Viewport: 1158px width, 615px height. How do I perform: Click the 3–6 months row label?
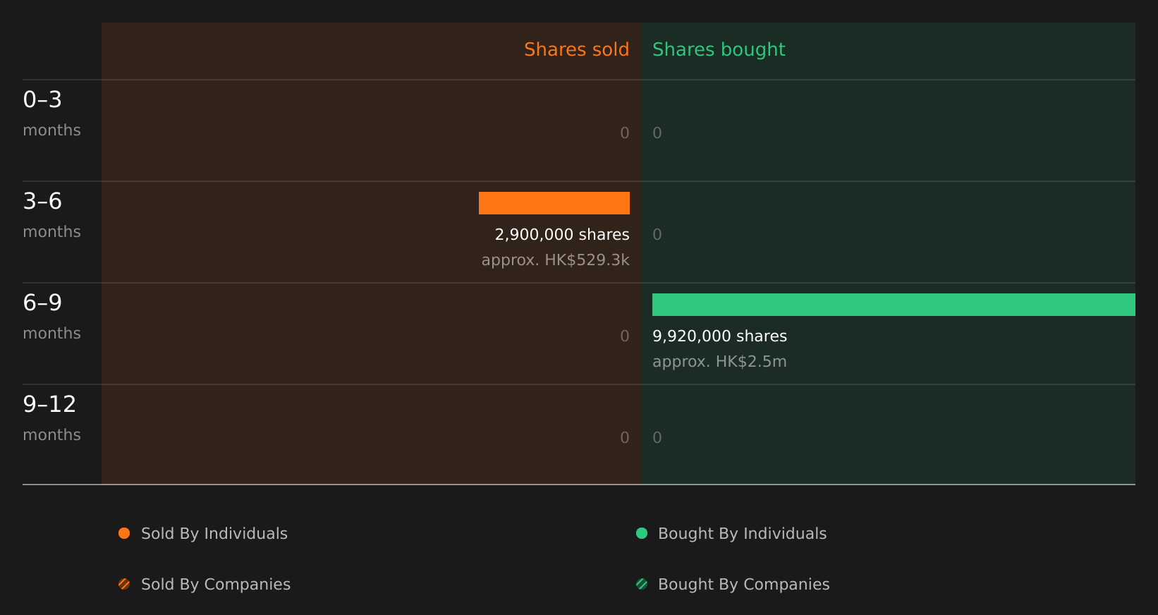pos(51,215)
